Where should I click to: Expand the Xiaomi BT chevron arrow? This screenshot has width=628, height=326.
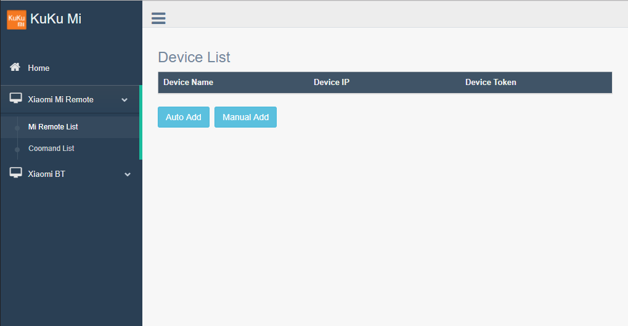tap(128, 174)
